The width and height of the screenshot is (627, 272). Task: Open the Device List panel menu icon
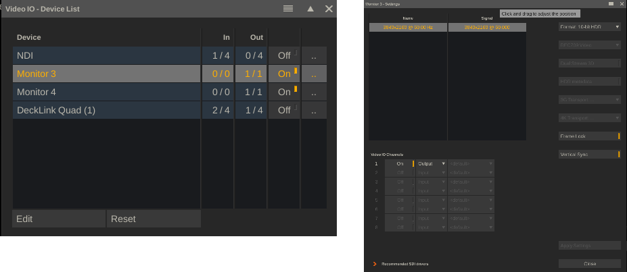click(288, 9)
